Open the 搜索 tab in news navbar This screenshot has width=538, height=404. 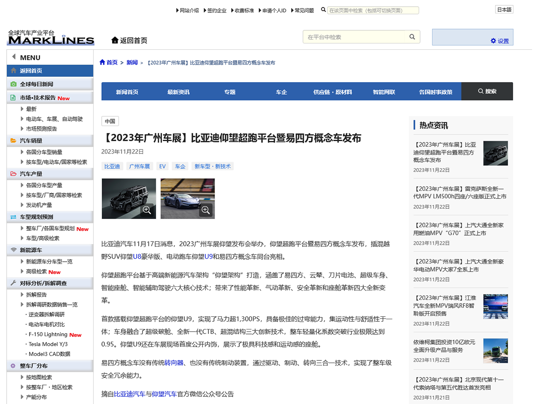[487, 91]
